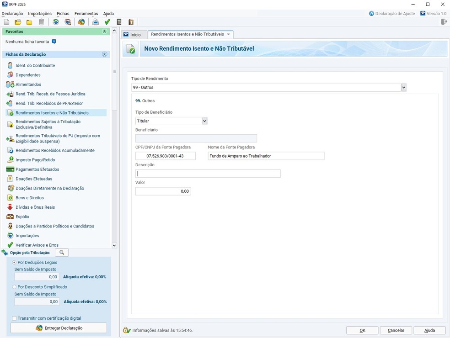
Task: Click the help book icon in toolbar
Action: tap(131, 22)
